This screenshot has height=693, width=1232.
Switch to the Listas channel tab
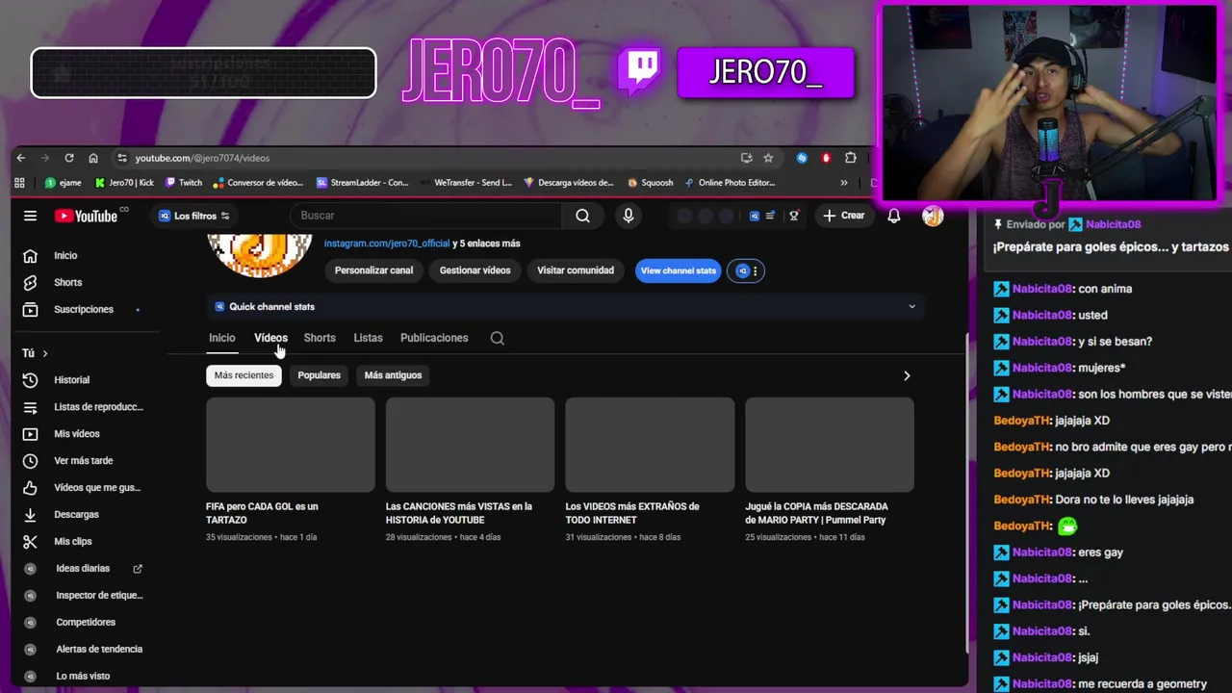point(368,338)
